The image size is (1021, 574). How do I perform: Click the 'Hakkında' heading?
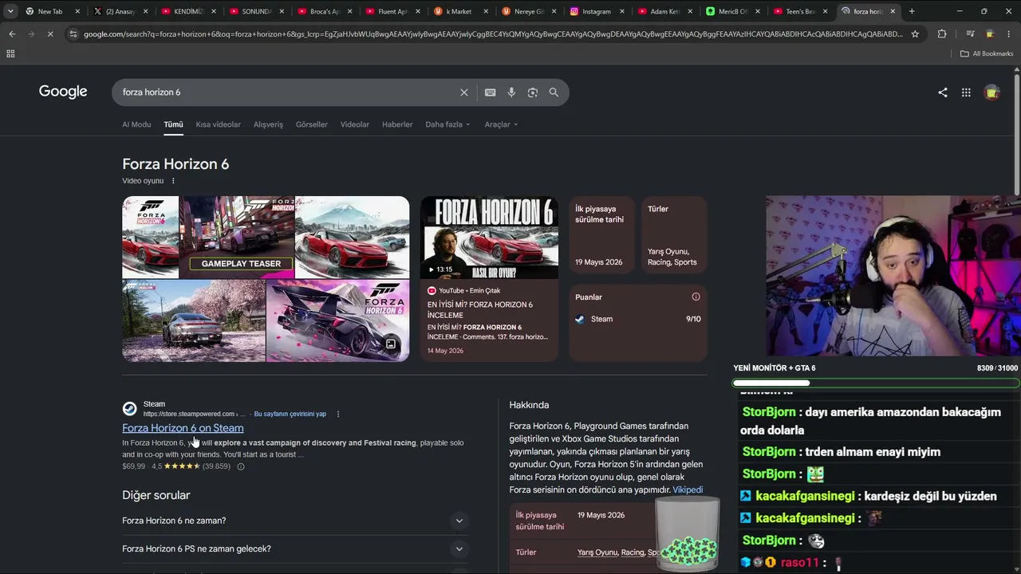coord(529,405)
